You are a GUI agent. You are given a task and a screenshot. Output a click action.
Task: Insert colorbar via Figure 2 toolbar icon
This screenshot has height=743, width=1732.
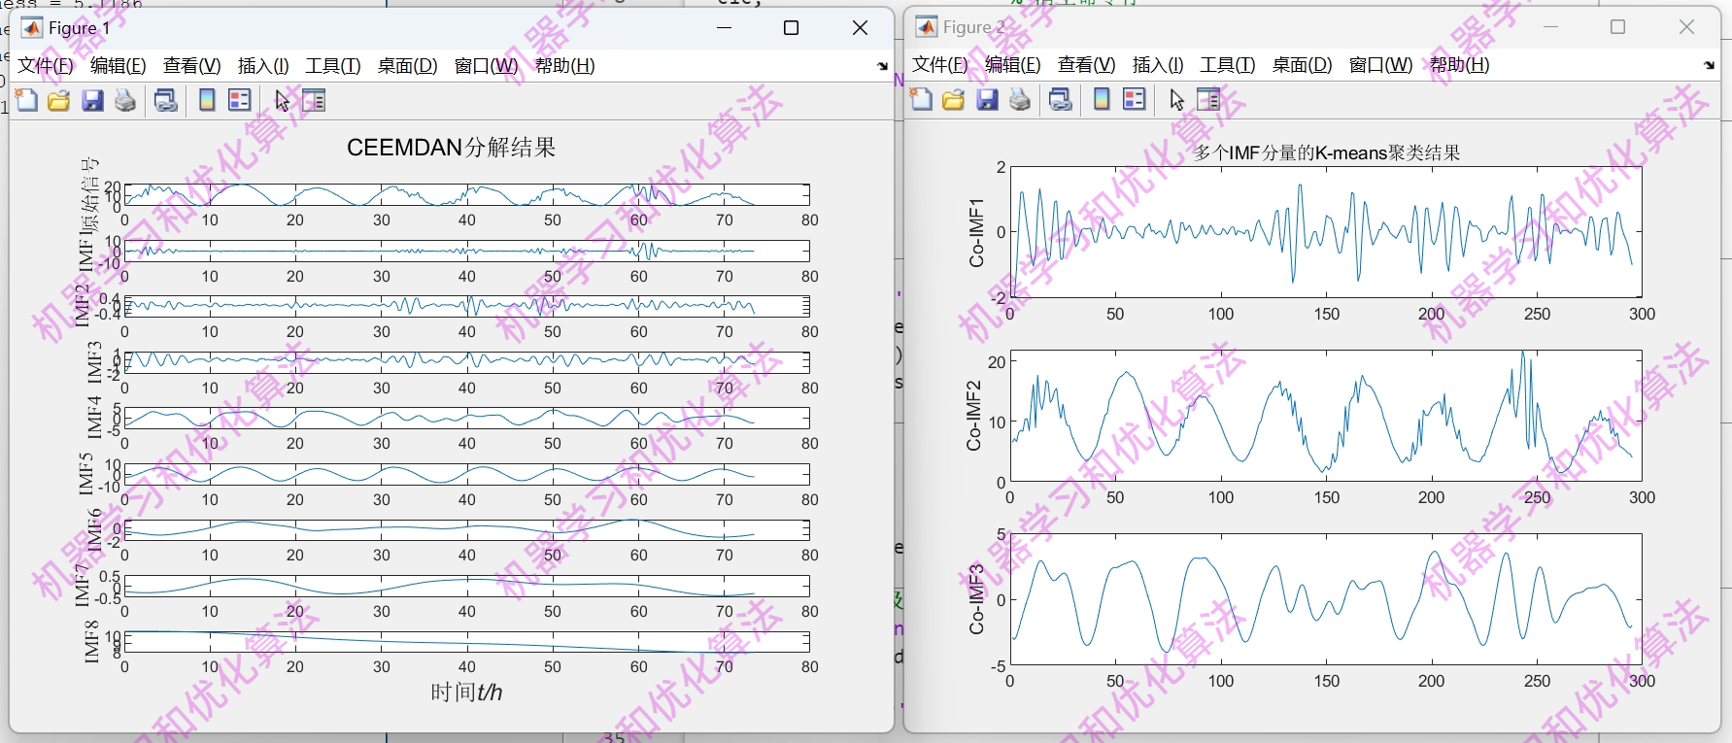(x=1102, y=99)
